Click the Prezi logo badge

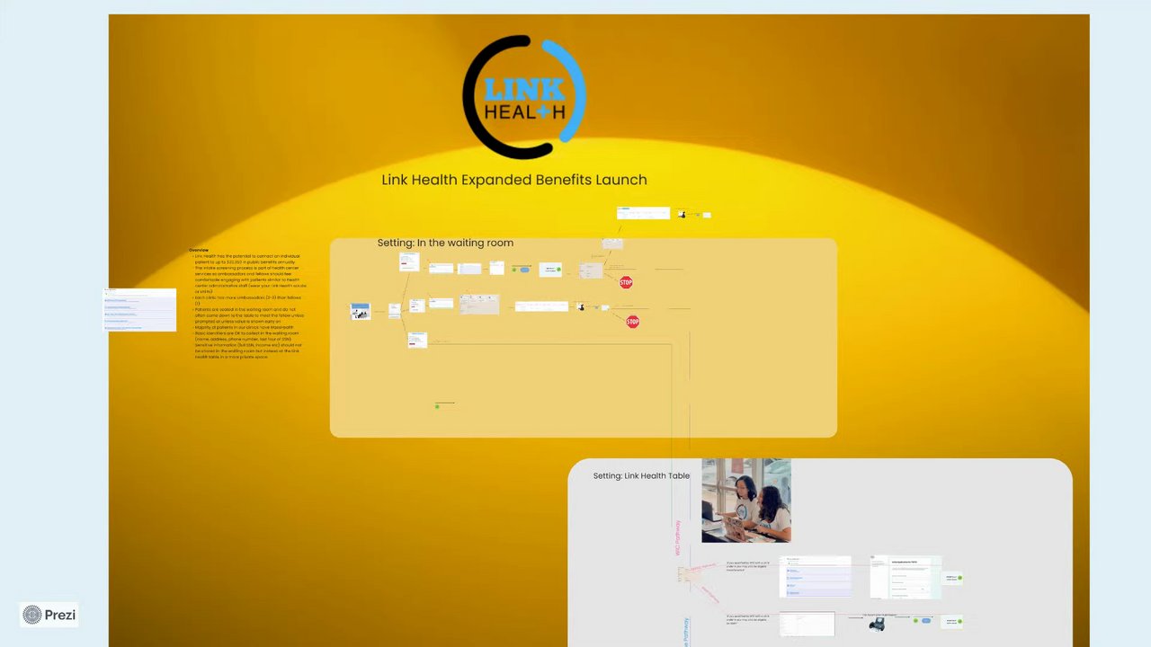pos(49,615)
